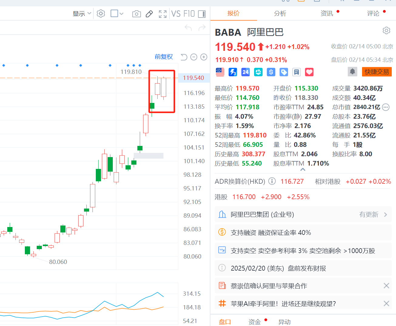Click the US flag market icon
Image resolution: width=396 pixels, height=326 pixels.
(x=220, y=72)
